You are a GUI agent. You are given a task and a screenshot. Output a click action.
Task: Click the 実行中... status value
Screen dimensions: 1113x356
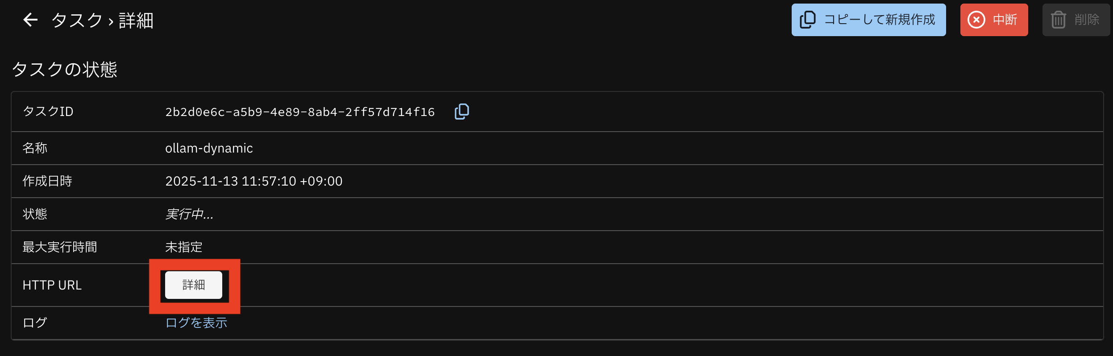189,214
